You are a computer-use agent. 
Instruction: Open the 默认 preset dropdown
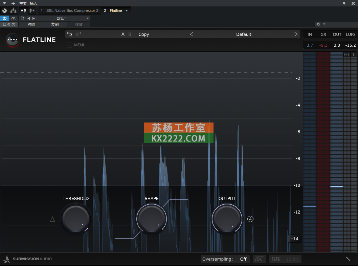coord(63,18)
